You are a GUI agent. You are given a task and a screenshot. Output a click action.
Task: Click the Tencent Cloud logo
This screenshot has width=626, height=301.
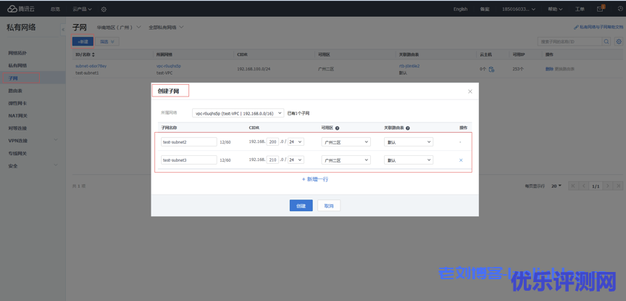click(x=22, y=9)
